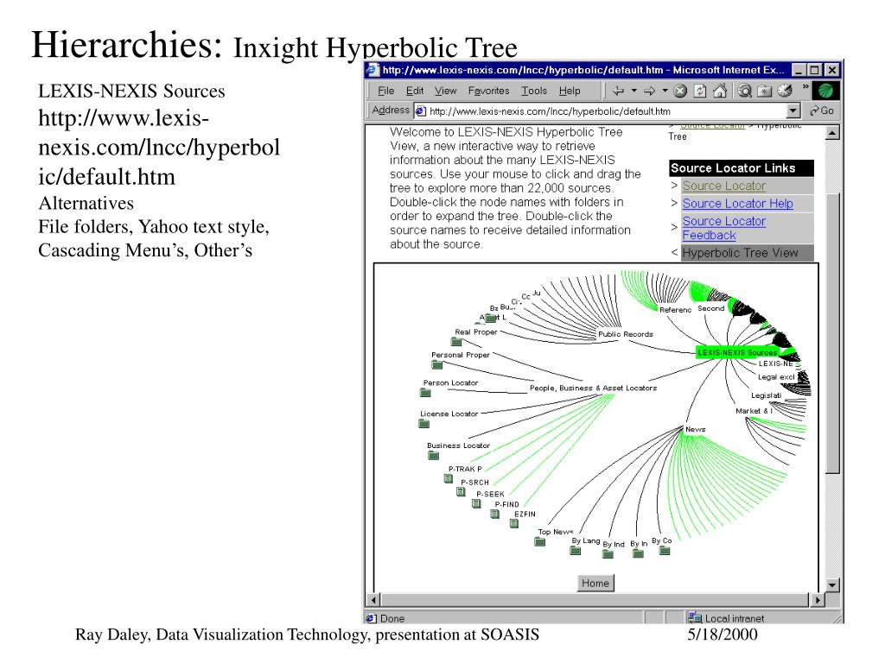
Task: Open the By Lang folder icon
Action: point(575,550)
